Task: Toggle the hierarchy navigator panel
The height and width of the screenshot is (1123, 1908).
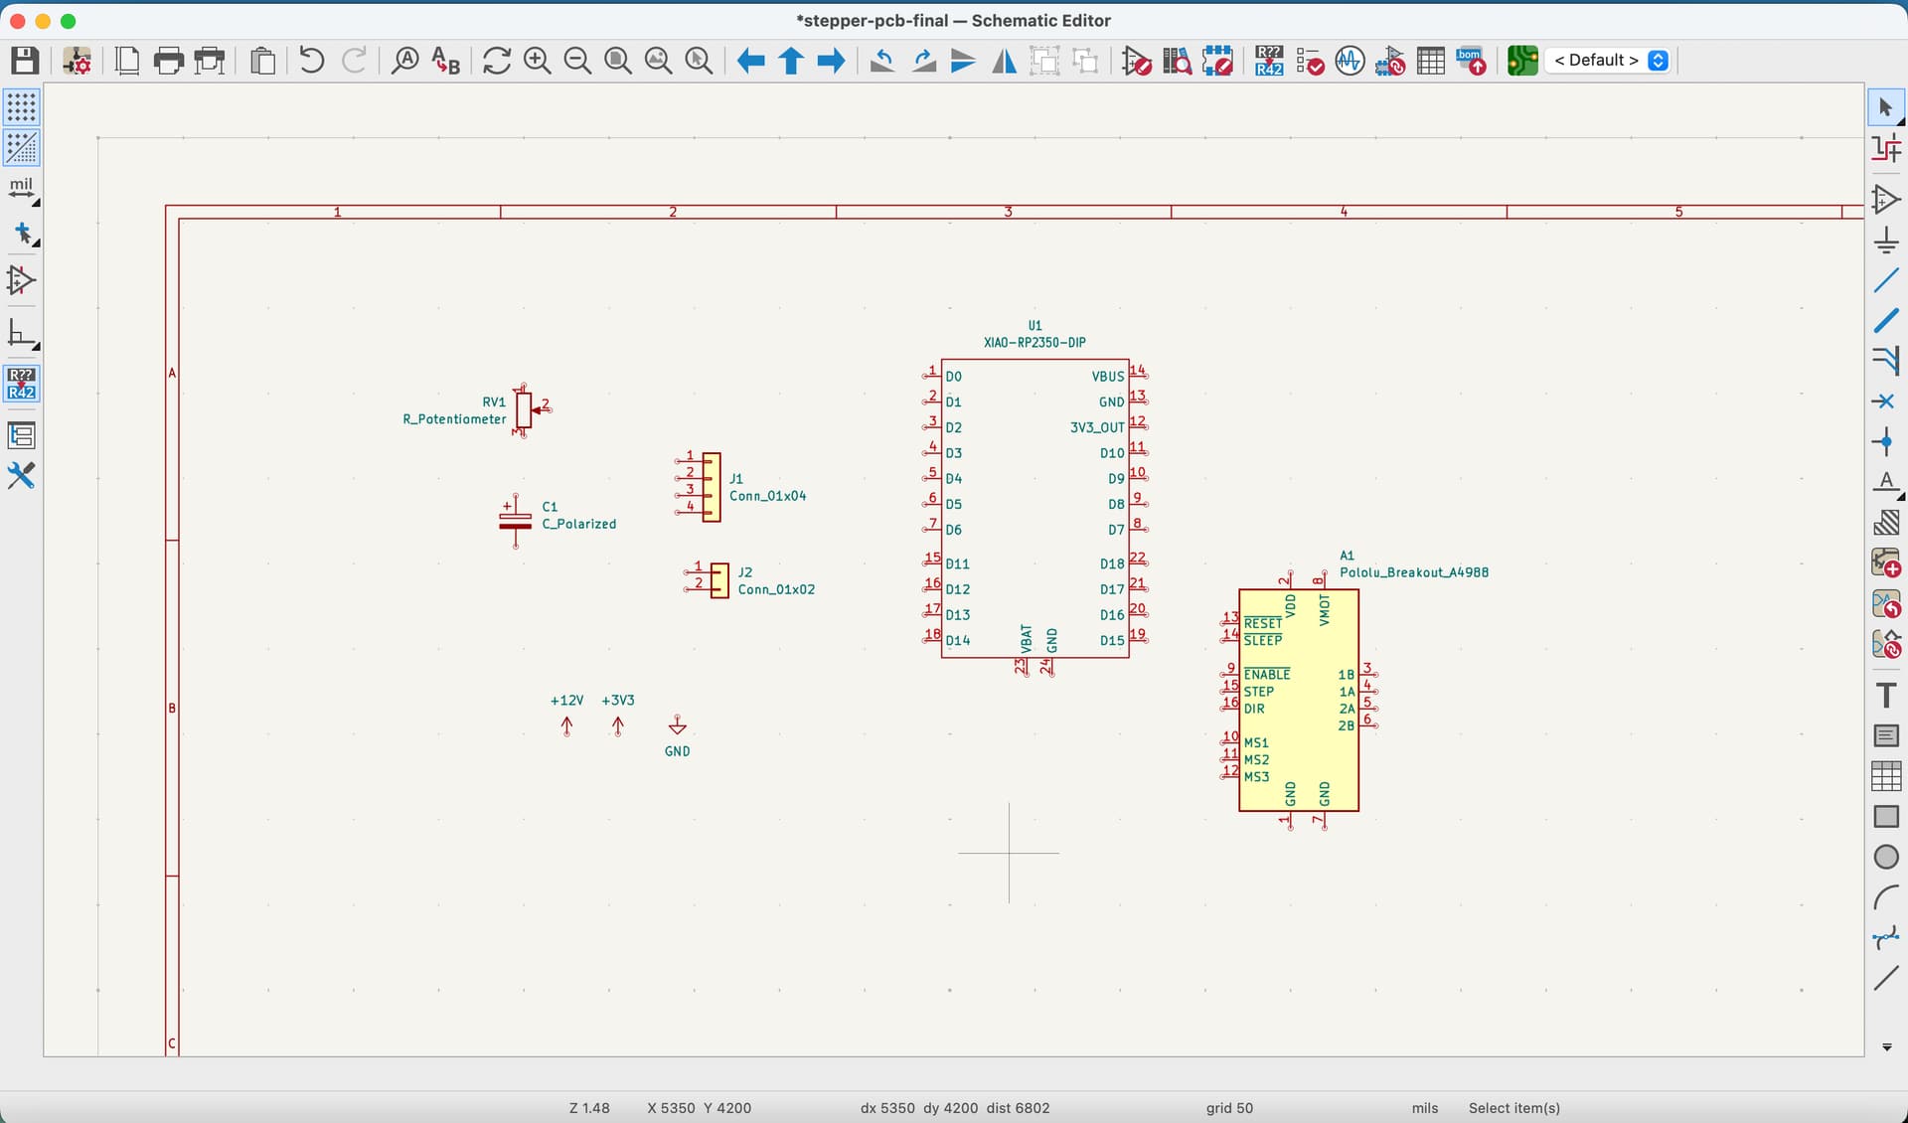Action: 21,435
